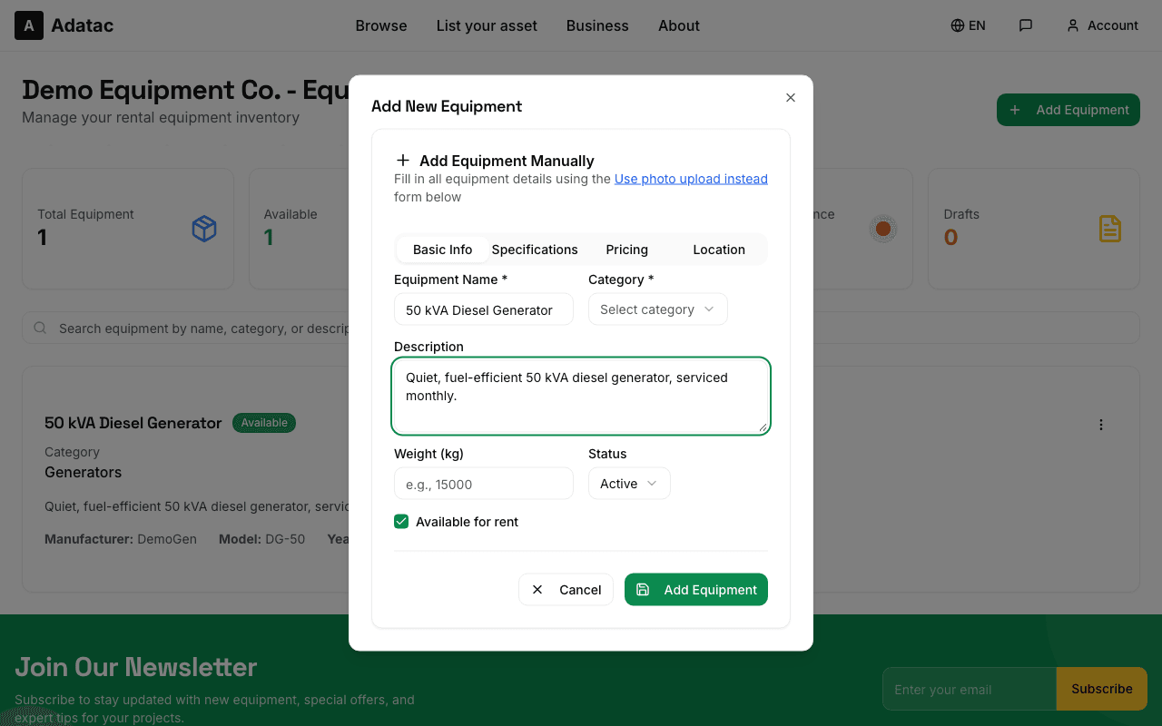This screenshot has height=726, width=1162.
Task: Open the Browse nav item
Action: point(381,25)
